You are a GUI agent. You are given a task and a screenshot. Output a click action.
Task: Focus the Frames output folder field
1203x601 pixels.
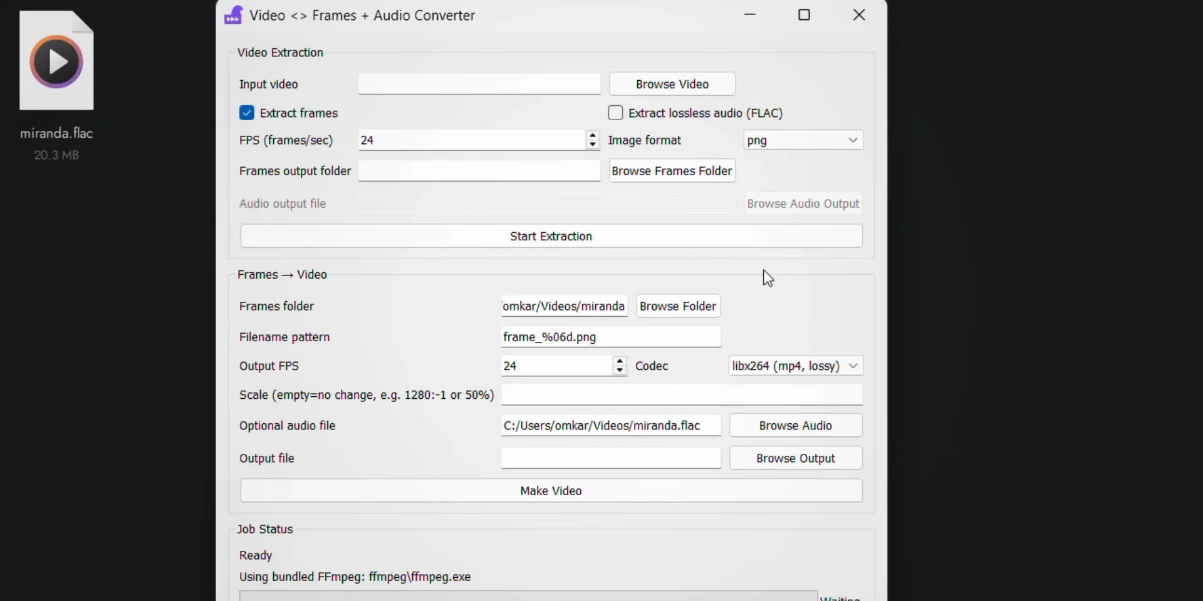pyautogui.click(x=479, y=171)
